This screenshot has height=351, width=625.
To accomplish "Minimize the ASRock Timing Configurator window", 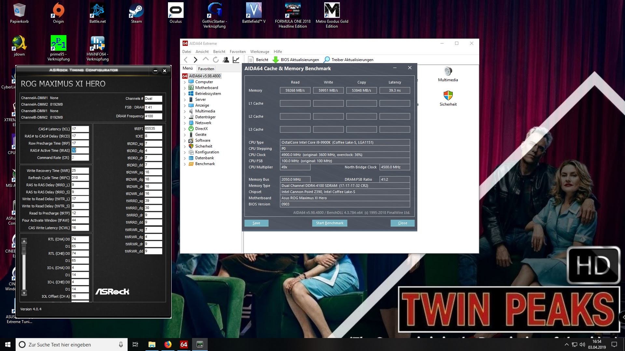I will [x=155, y=71].
